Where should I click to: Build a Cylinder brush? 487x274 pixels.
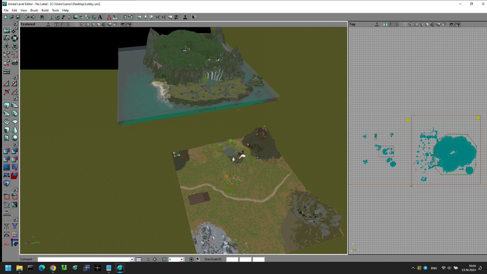click(7, 130)
